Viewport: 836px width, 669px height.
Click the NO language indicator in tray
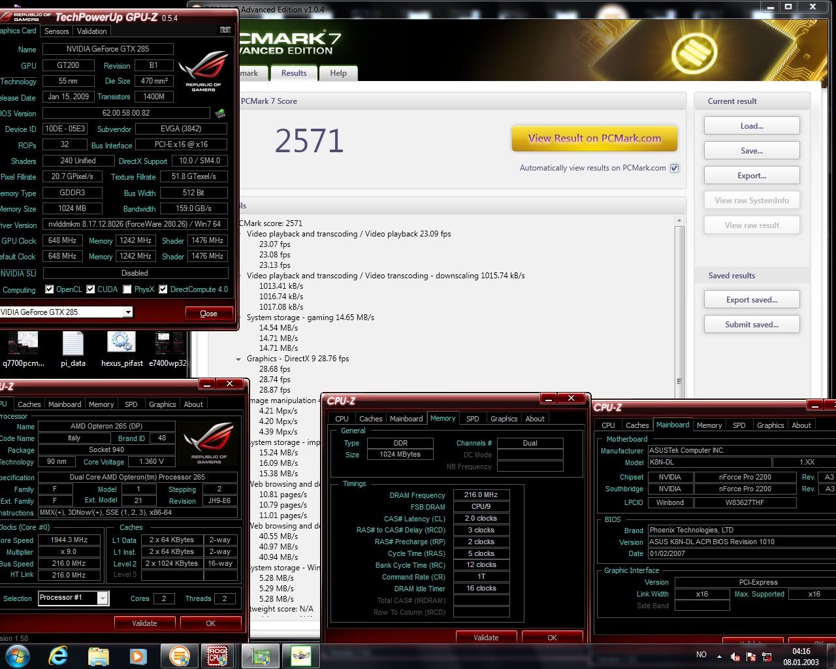pyautogui.click(x=701, y=655)
